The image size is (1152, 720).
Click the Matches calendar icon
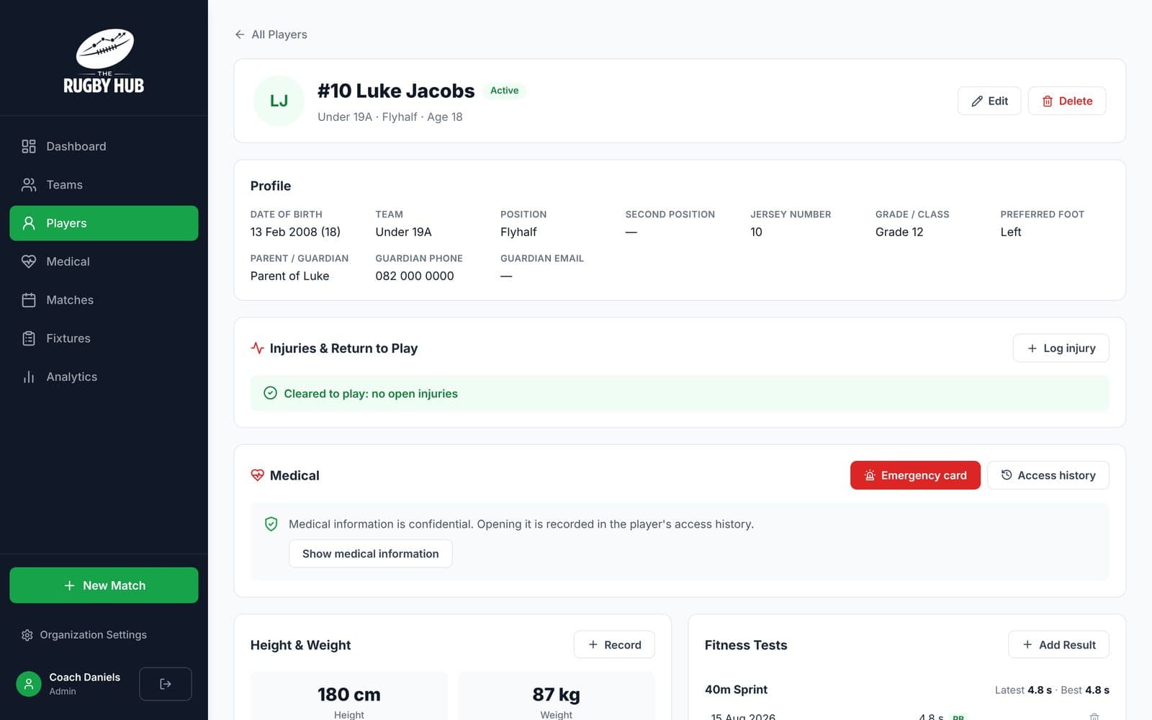(29, 300)
